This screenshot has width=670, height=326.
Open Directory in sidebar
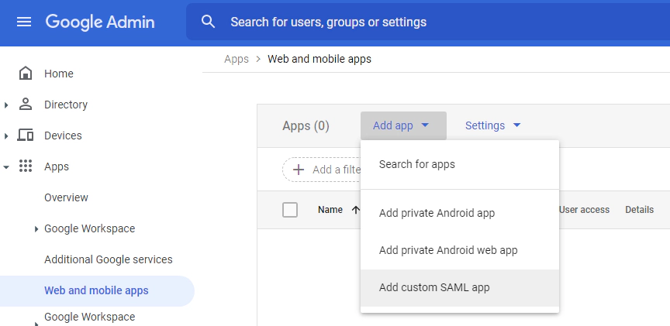click(x=66, y=105)
